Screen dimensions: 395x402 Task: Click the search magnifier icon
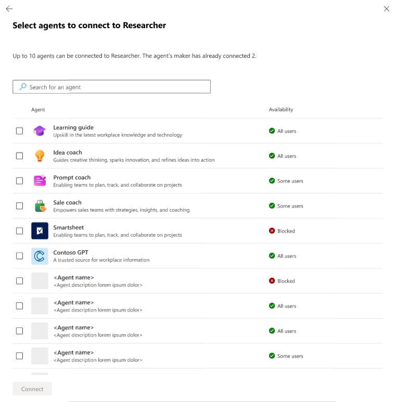[23, 87]
